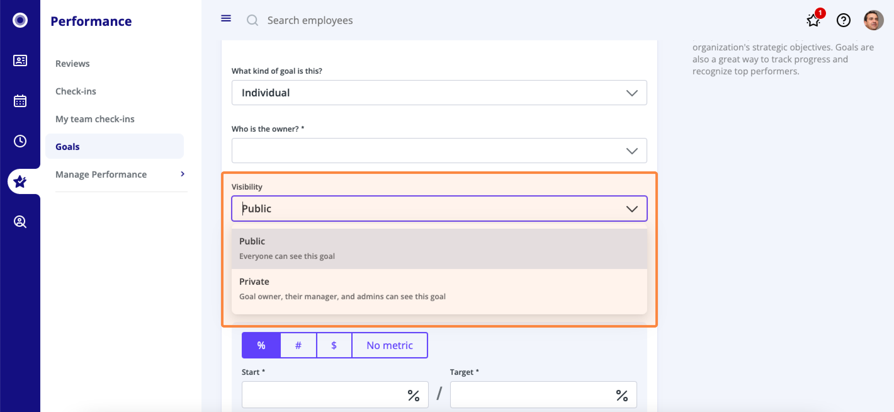Collapse the Visibility Public dropdown
Image resolution: width=894 pixels, height=412 pixels.
439,209
